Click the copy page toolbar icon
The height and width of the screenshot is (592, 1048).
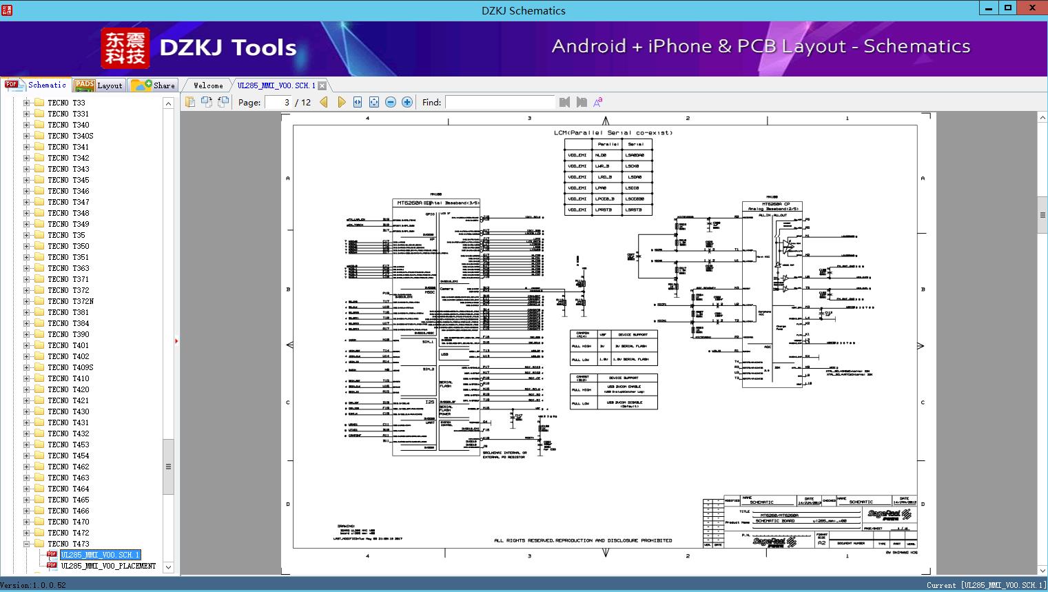tap(190, 102)
